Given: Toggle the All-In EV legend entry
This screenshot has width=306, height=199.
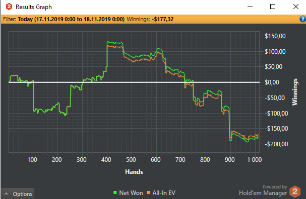Looking at the screenshot, I should pyautogui.click(x=161, y=193).
